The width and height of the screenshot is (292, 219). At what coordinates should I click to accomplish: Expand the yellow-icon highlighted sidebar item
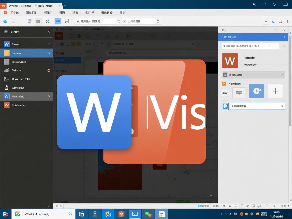pyautogui.click(x=49, y=53)
